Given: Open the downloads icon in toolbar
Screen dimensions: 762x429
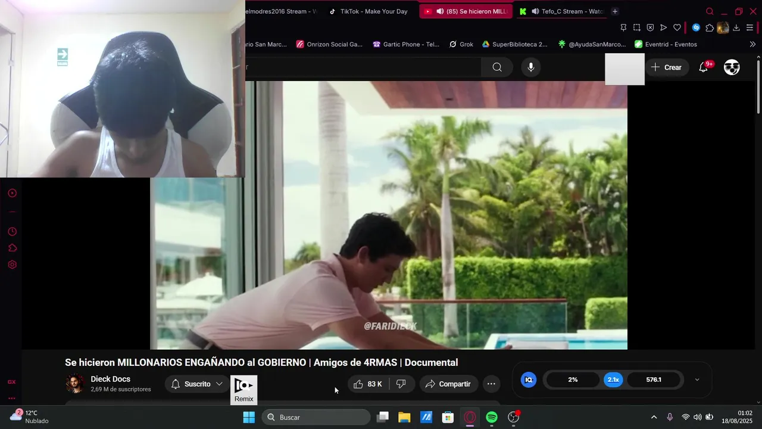Looking at the screenshot, I should tap(736, 27).
